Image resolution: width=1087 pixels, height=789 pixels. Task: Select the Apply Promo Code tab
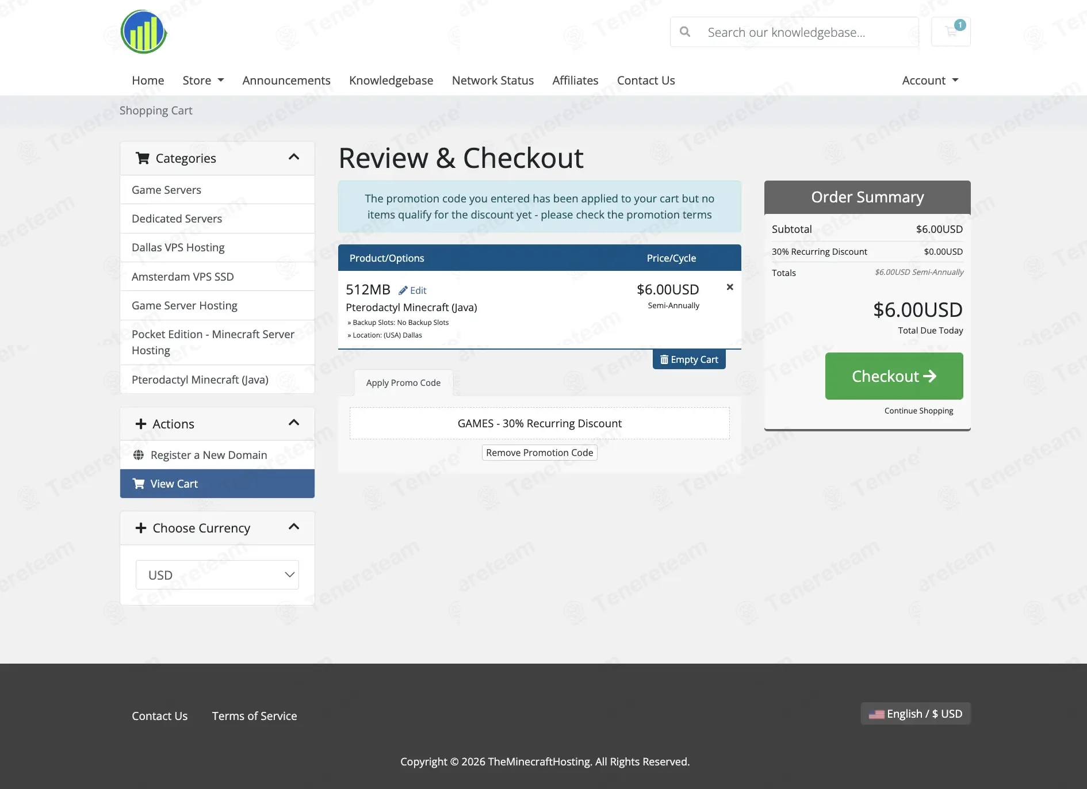tap(403, 382)
